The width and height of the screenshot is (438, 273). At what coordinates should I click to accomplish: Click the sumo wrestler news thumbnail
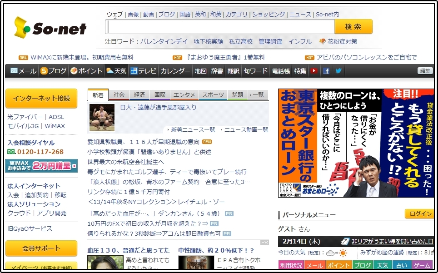pos(102,118)
